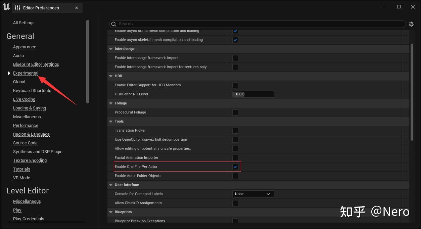
Task: Disable Enable One File Per Actor
Action: (235, 167)
